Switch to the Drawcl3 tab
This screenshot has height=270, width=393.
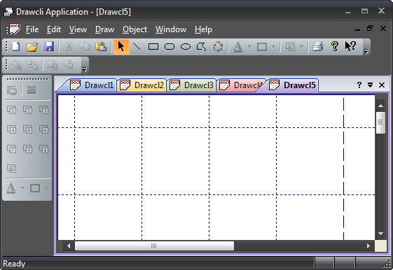[x=192, y=85]
